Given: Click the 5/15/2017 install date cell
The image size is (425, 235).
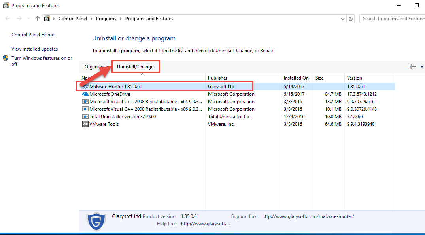Looking at the screenshot, I should 294,94.
